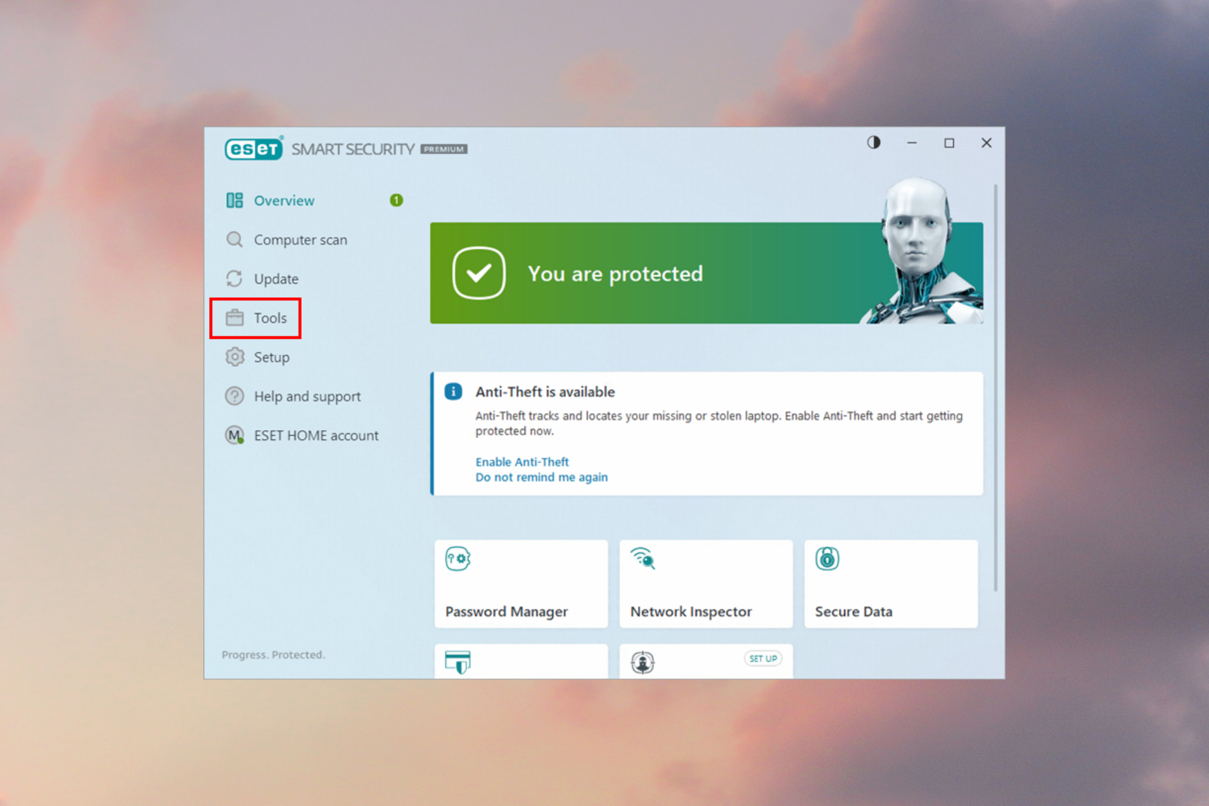The image size is (1209, 806).
Task: Click the Tools briefcase icon
Action: (x=234, y=318)
